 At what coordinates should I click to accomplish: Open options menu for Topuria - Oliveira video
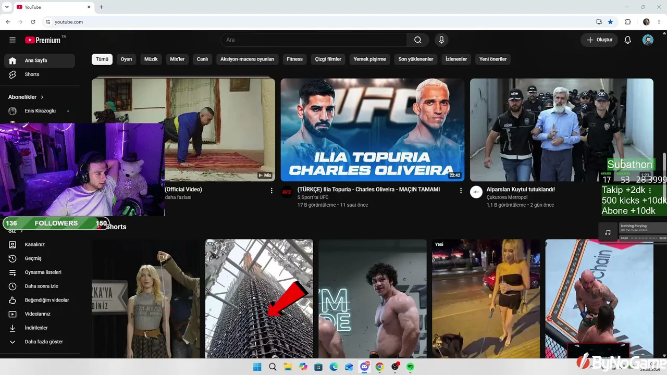pos(461,191)
